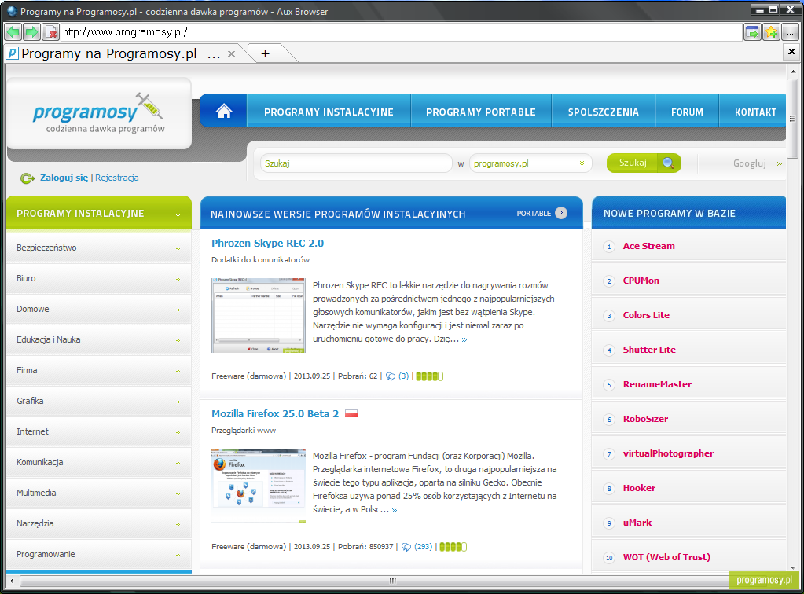Open comments bubble icon for Phrozen Skype REC

point(391,376)
